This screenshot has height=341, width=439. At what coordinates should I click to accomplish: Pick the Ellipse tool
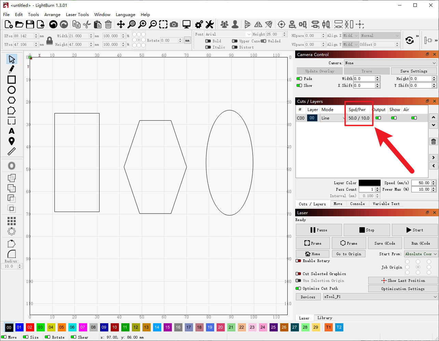[12, 90]
